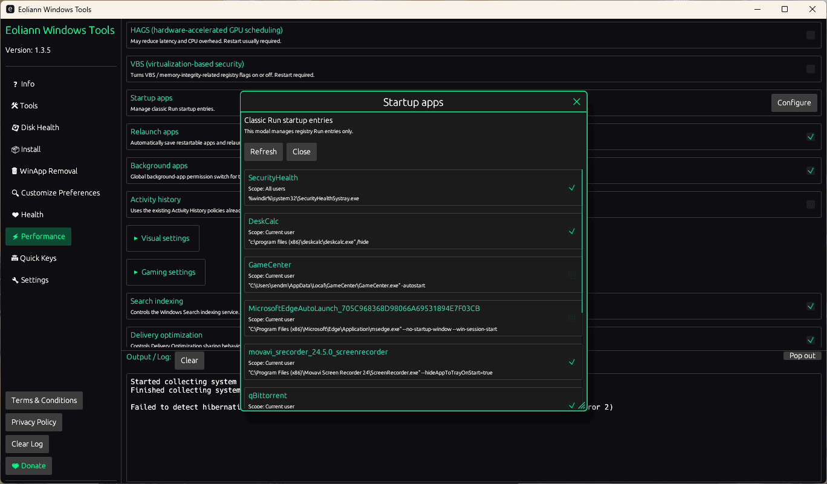Click the Donate button

click(29, 466)
